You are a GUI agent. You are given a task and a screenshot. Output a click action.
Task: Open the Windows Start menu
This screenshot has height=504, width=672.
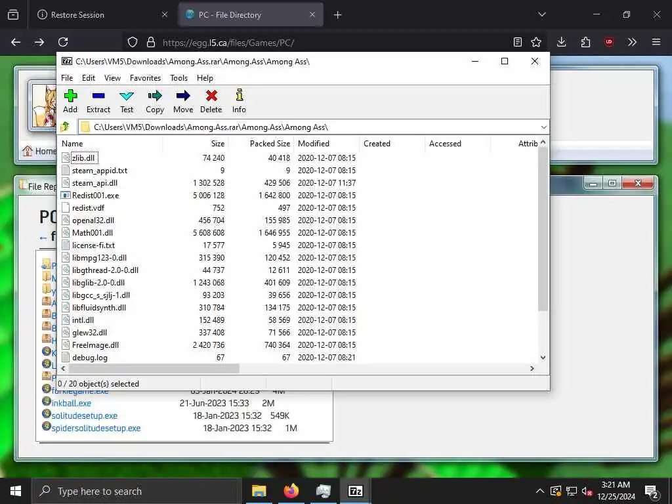pyautogui.click(x=16, y=491)
